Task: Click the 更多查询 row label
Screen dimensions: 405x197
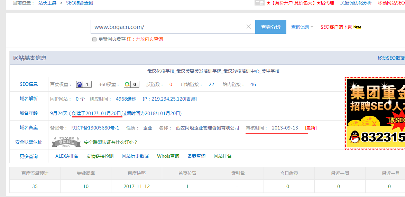Action: [x=29, y=156]
